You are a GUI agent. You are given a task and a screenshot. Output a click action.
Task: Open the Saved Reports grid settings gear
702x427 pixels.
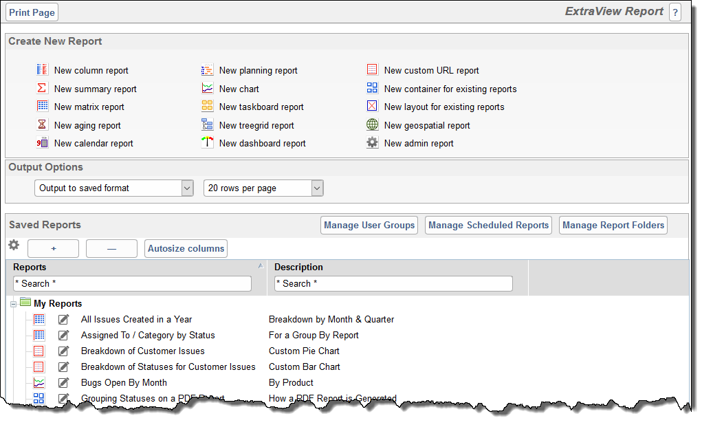tap(14, 245)
